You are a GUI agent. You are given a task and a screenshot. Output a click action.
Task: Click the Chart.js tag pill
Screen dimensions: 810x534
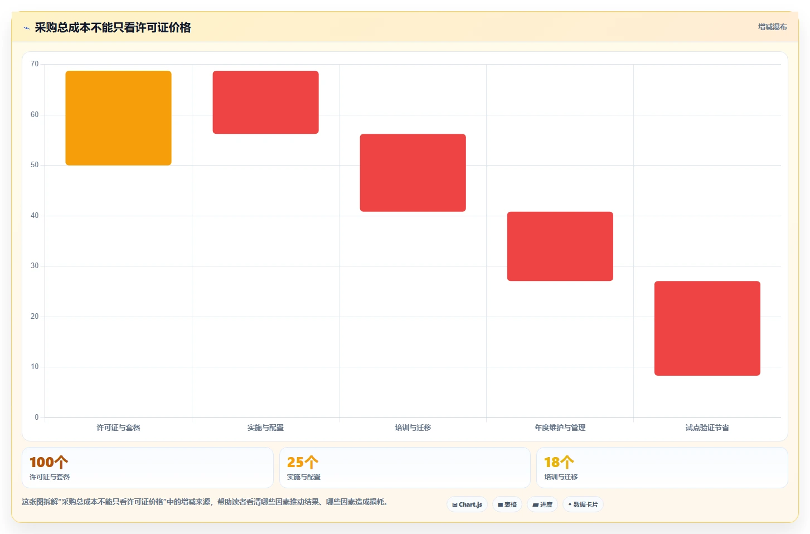(467, 504)
